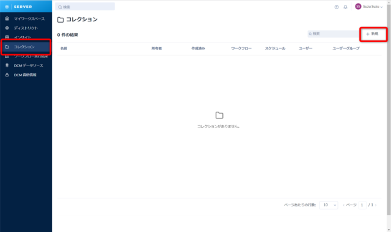Click the Server logo icon
Image resolution: width=391 pixels, height=232 pixels.
(7, 7)
